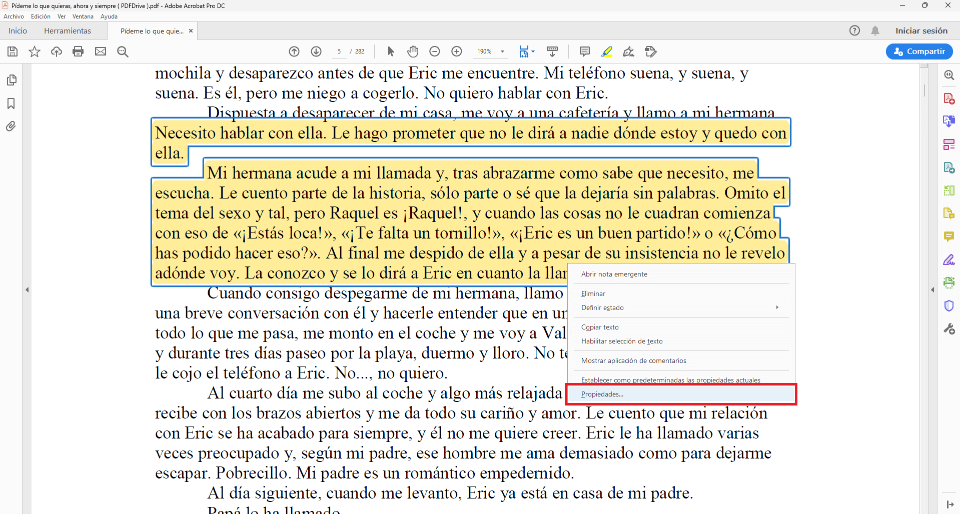Add the document to starred favorites
Viewport: 960px width, 514px height.
pyautogui.click(x=35, y=51)
